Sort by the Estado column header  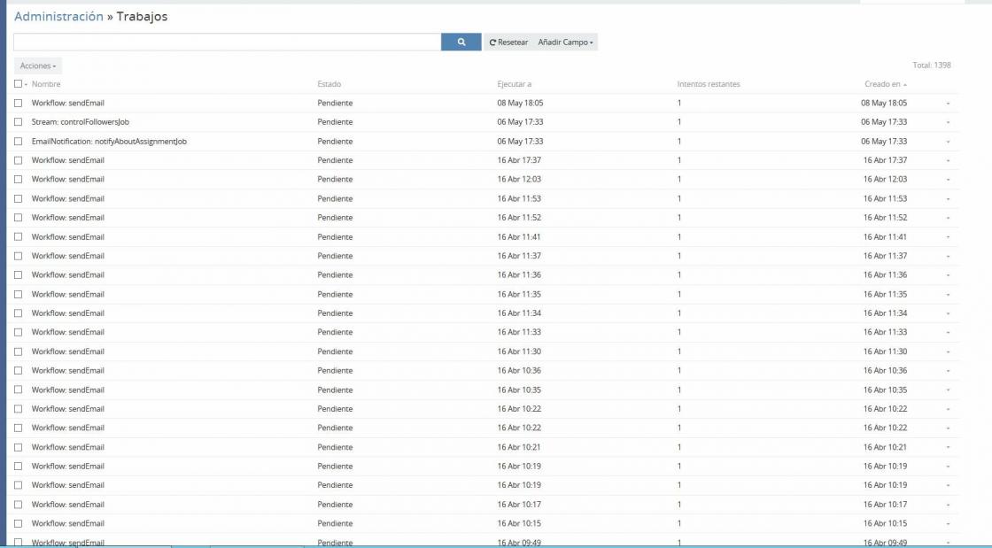point(329,84)
